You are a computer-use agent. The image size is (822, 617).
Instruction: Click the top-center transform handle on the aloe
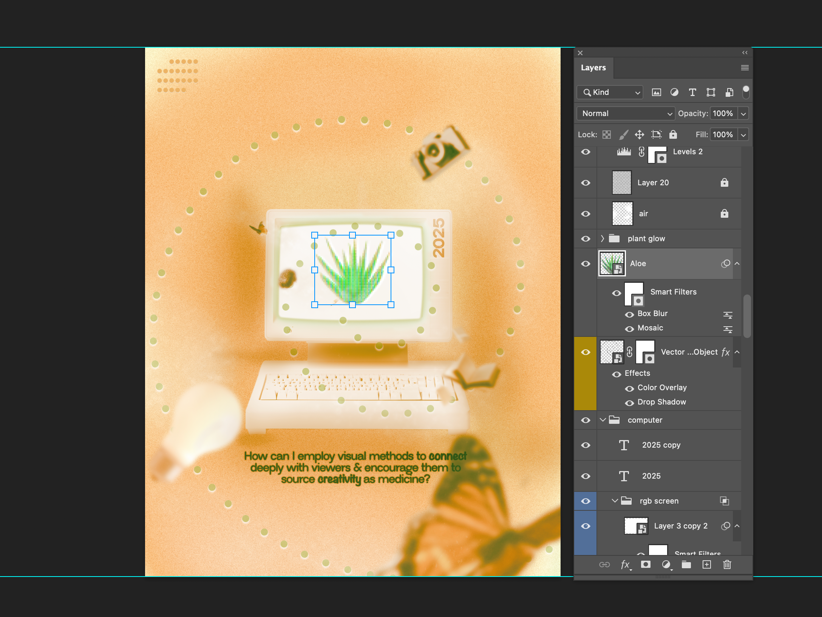click(352, 235)
